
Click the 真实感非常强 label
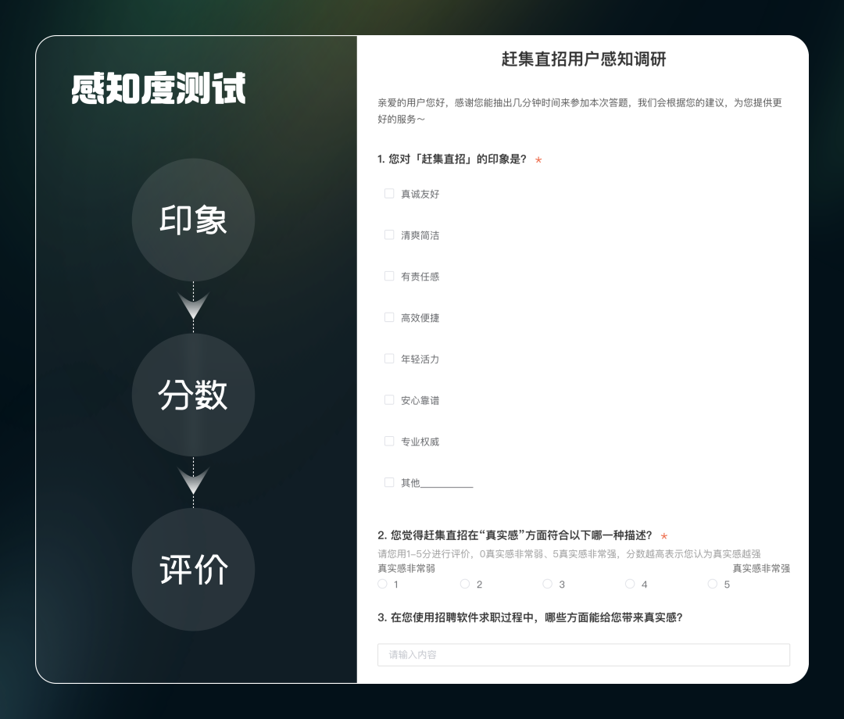761,568
